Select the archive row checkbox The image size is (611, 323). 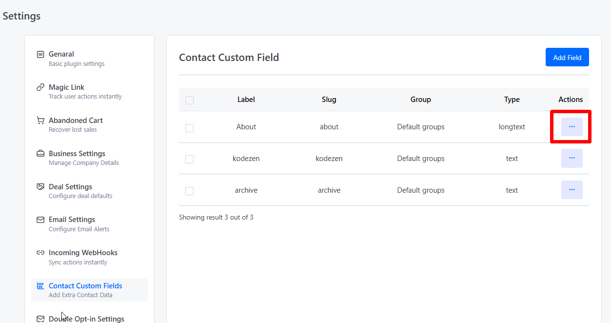[190, 191]
